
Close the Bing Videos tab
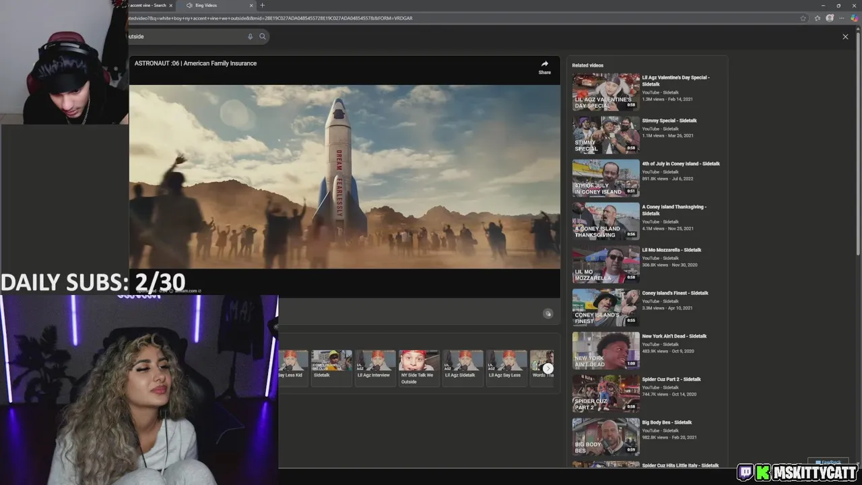(251, 5)
